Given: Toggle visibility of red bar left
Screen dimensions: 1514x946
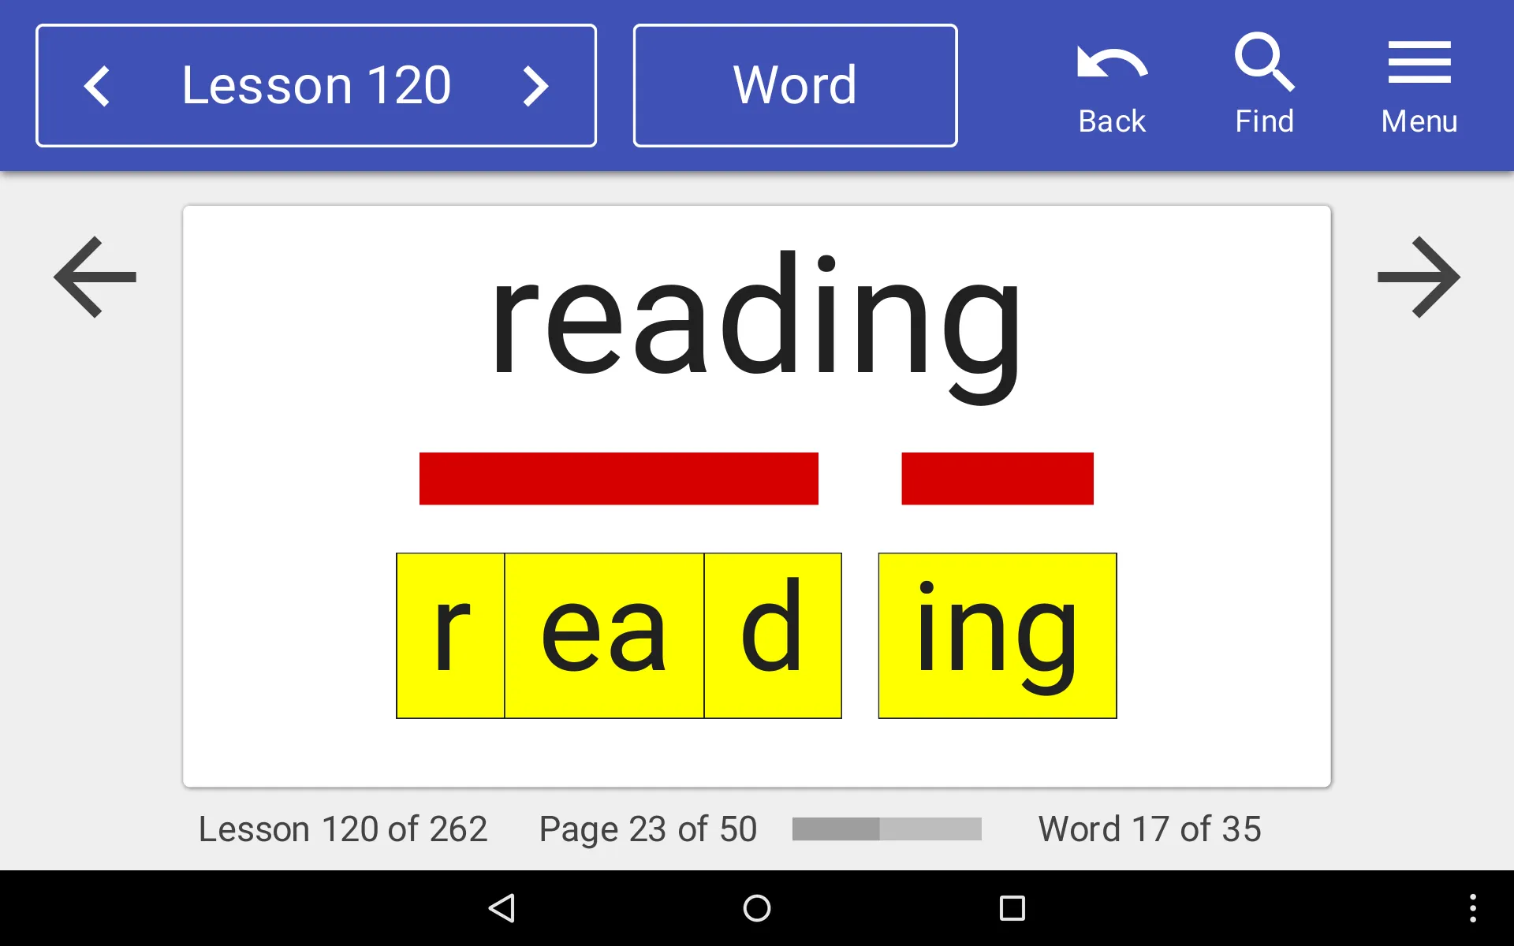Looking at the screenshot, I should 618,478.
